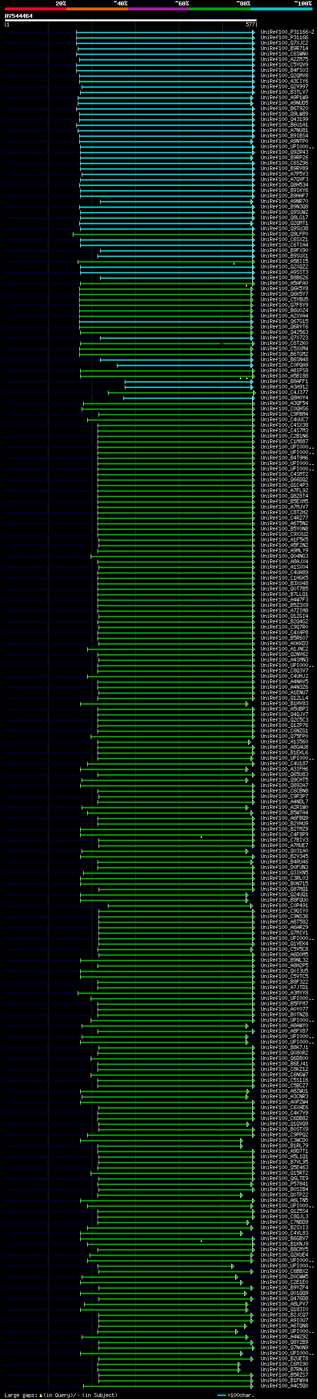Screen dimensions: 317x1399
Task: Select hit label UniRef100_B8AFF1
Action: click(284, 381)
